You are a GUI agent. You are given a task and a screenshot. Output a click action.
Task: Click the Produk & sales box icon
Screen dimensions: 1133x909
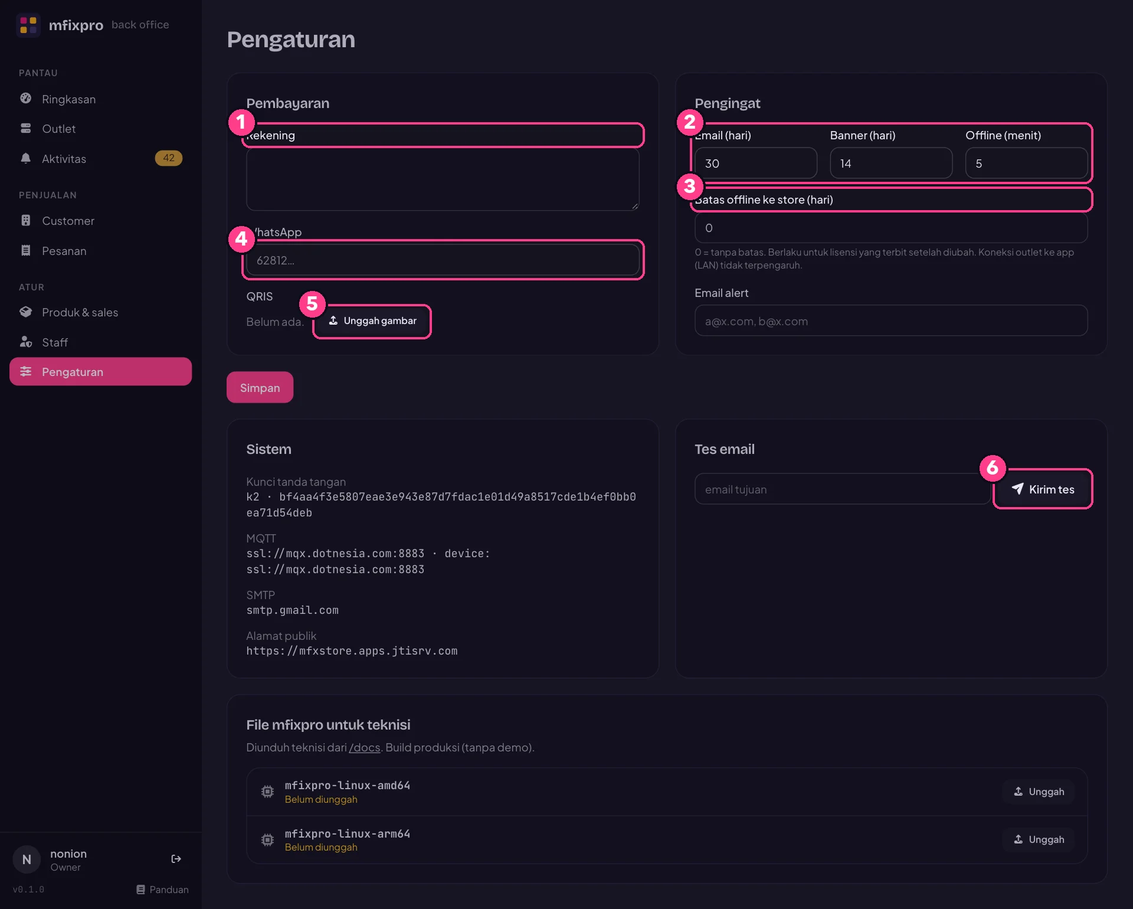coord(26,312)
